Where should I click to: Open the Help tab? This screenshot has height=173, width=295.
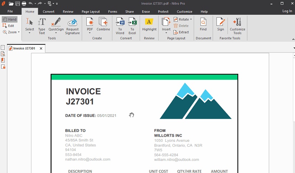(204, 12)
